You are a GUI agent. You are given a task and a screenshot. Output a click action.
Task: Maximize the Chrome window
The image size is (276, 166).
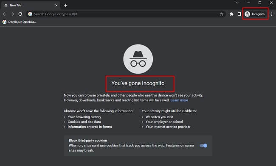click(x=260, y=3)
